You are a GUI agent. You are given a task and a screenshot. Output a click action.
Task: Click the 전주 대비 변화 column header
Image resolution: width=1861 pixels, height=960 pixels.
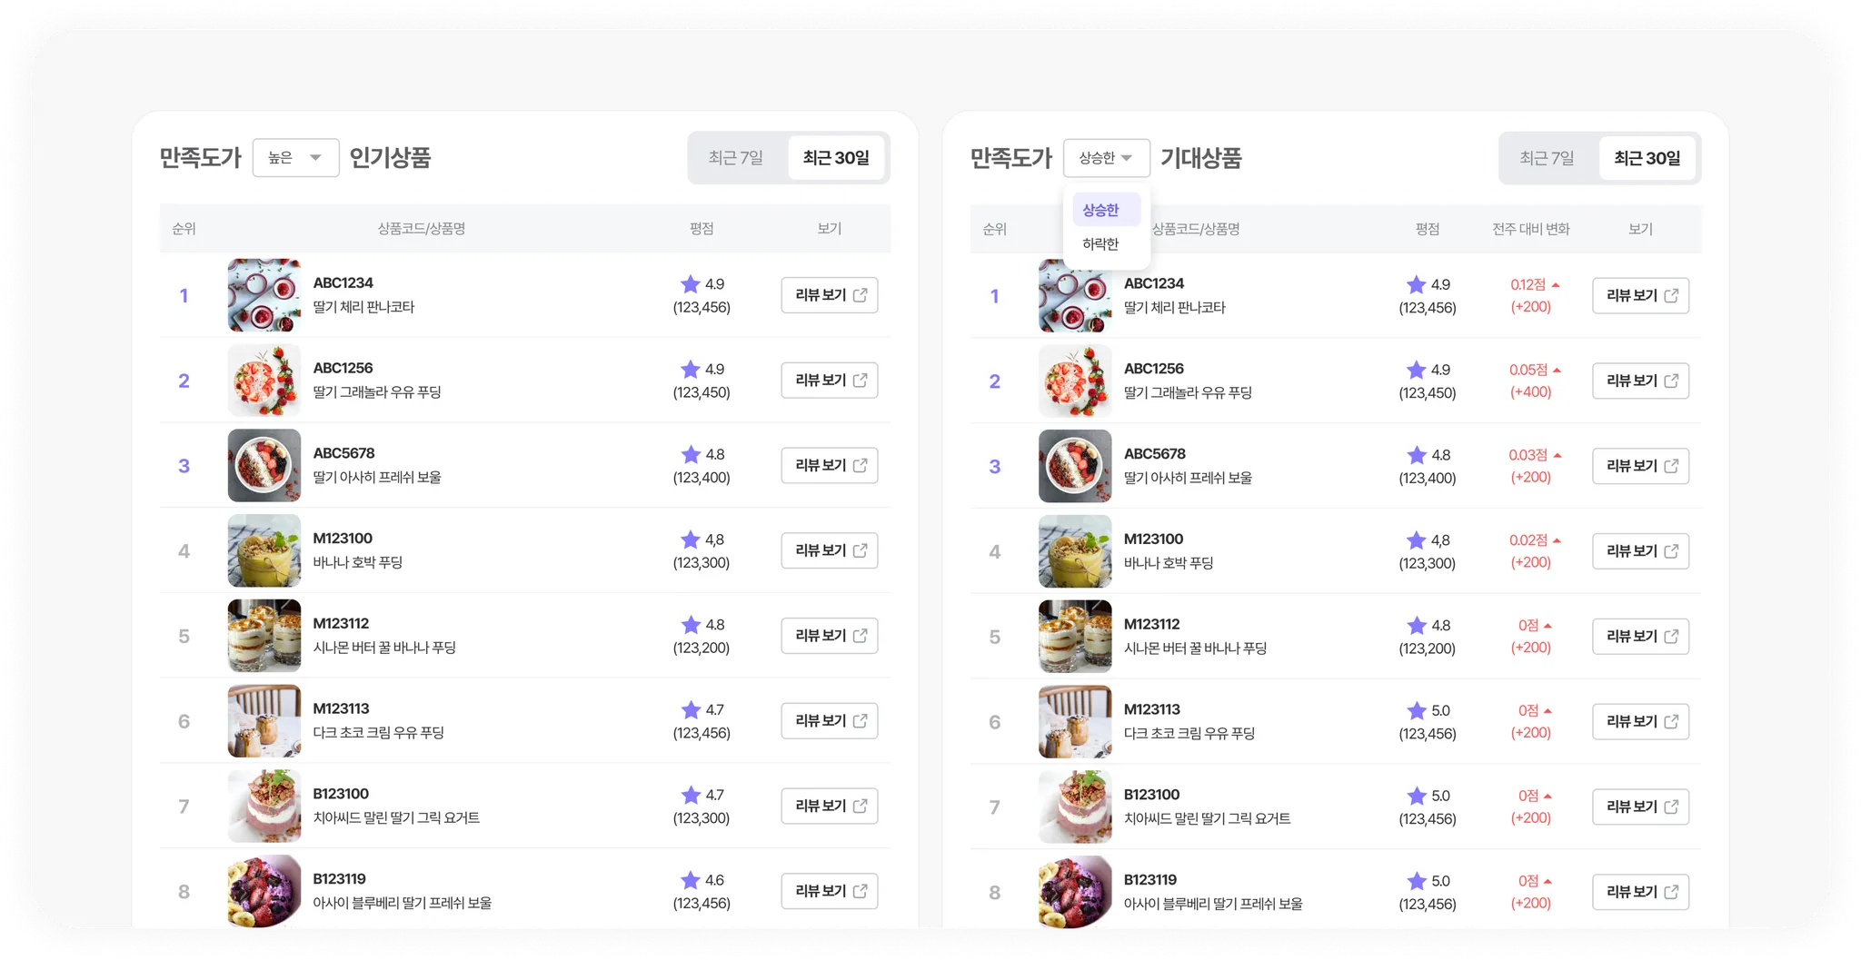1530,229
